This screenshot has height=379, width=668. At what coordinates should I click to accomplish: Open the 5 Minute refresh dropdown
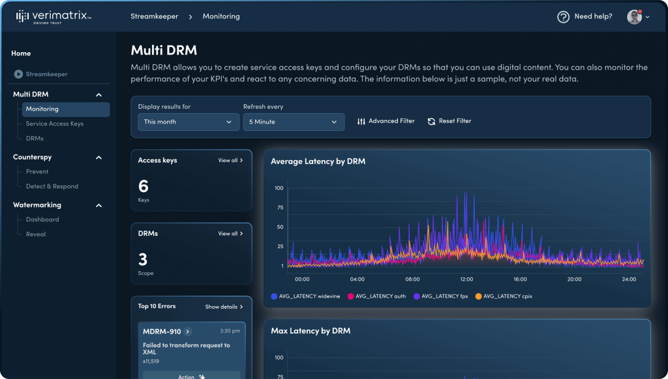tap(294, 122)
